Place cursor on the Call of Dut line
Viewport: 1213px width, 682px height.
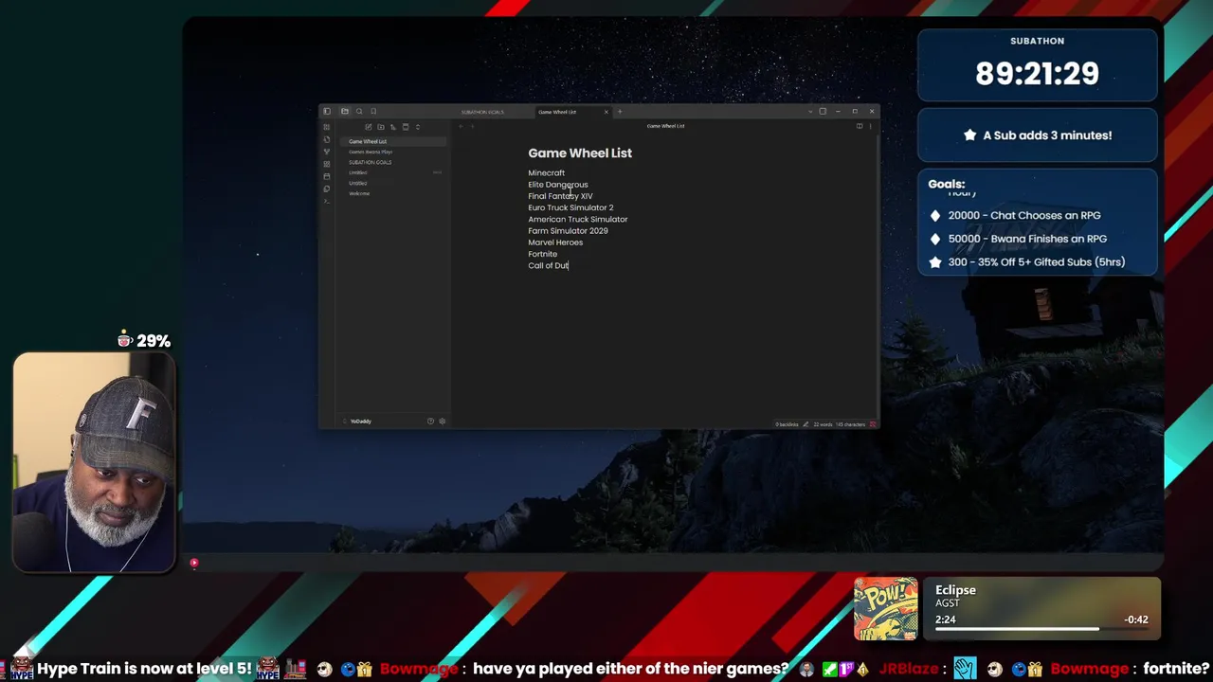549,265
